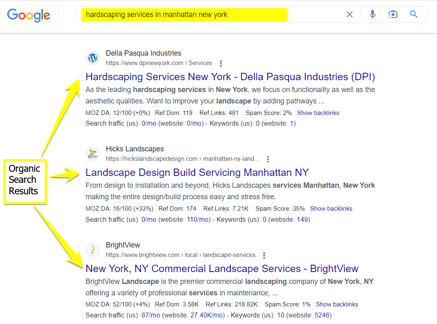This screenshot has width=437, height=324.
Task: Click Spam Score: 2% text
Action: point(269,113)
